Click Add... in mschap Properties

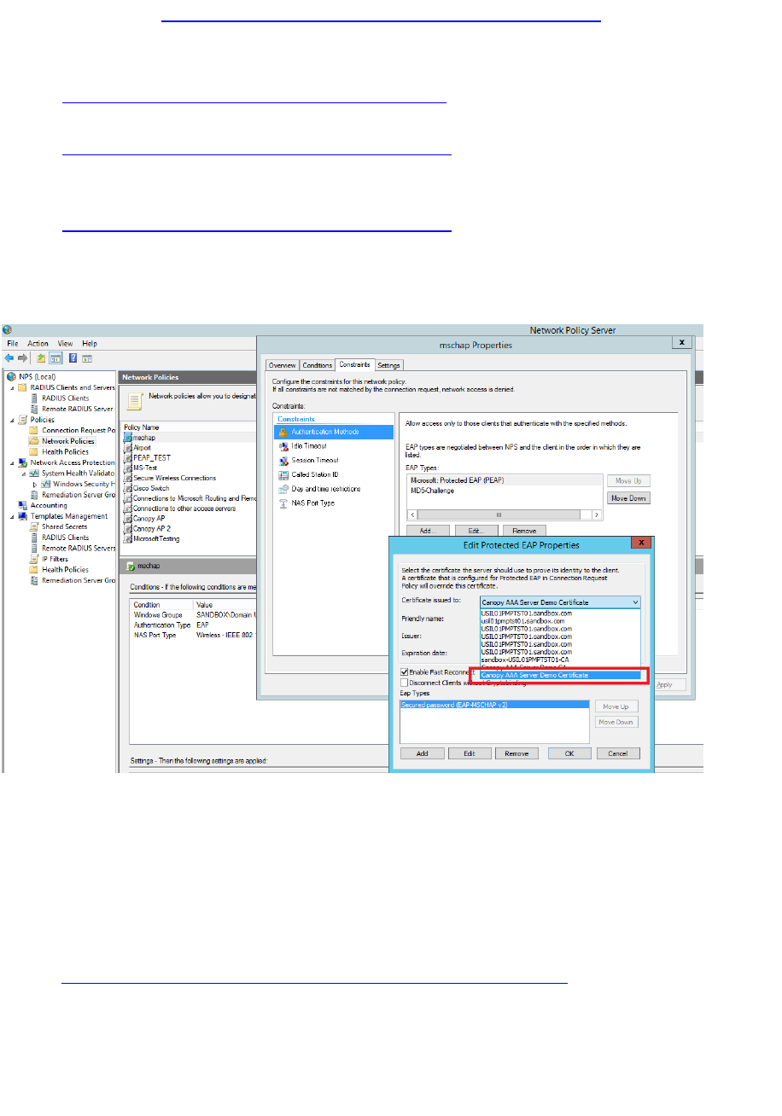[429, 531]
